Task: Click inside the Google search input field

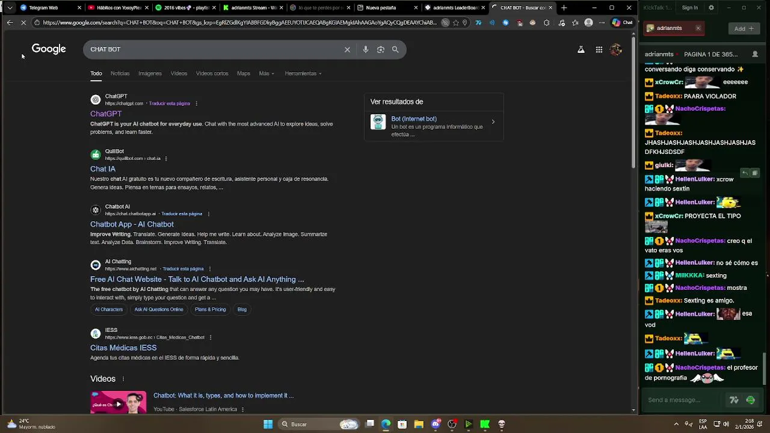Action: pyautogui.click(x=214, y=49)
